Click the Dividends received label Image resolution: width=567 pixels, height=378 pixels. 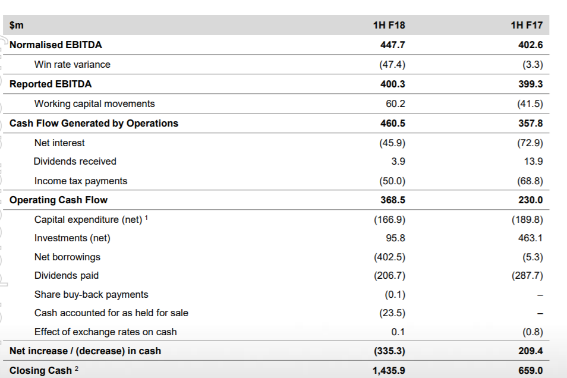coord(75,161)
